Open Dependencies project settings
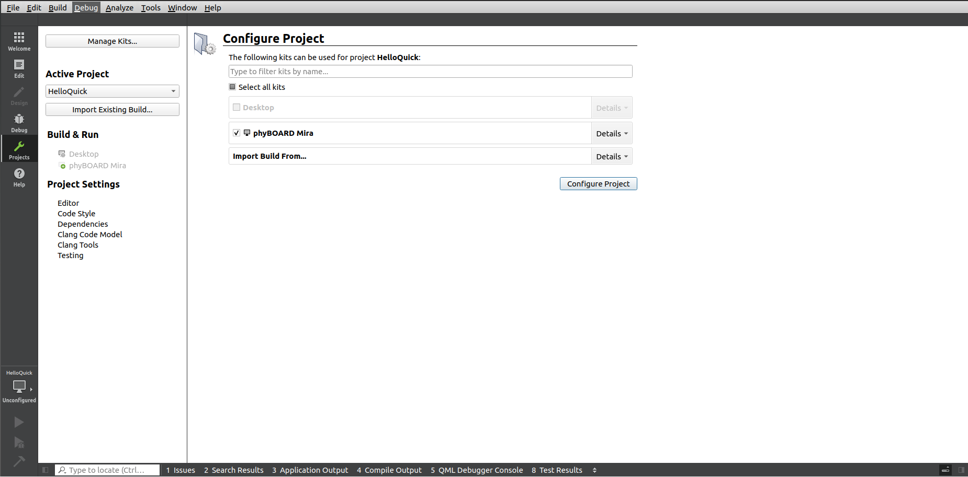This screenshot has width=968, height=477. pyautogui.click(x=83, y=224)
